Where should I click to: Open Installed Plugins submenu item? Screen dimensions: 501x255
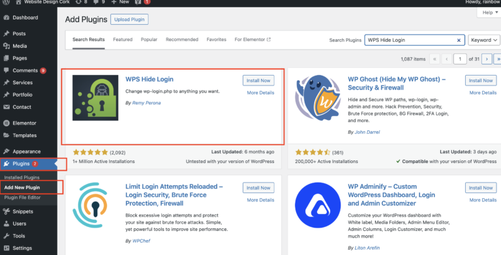click(x=22, y=177)
